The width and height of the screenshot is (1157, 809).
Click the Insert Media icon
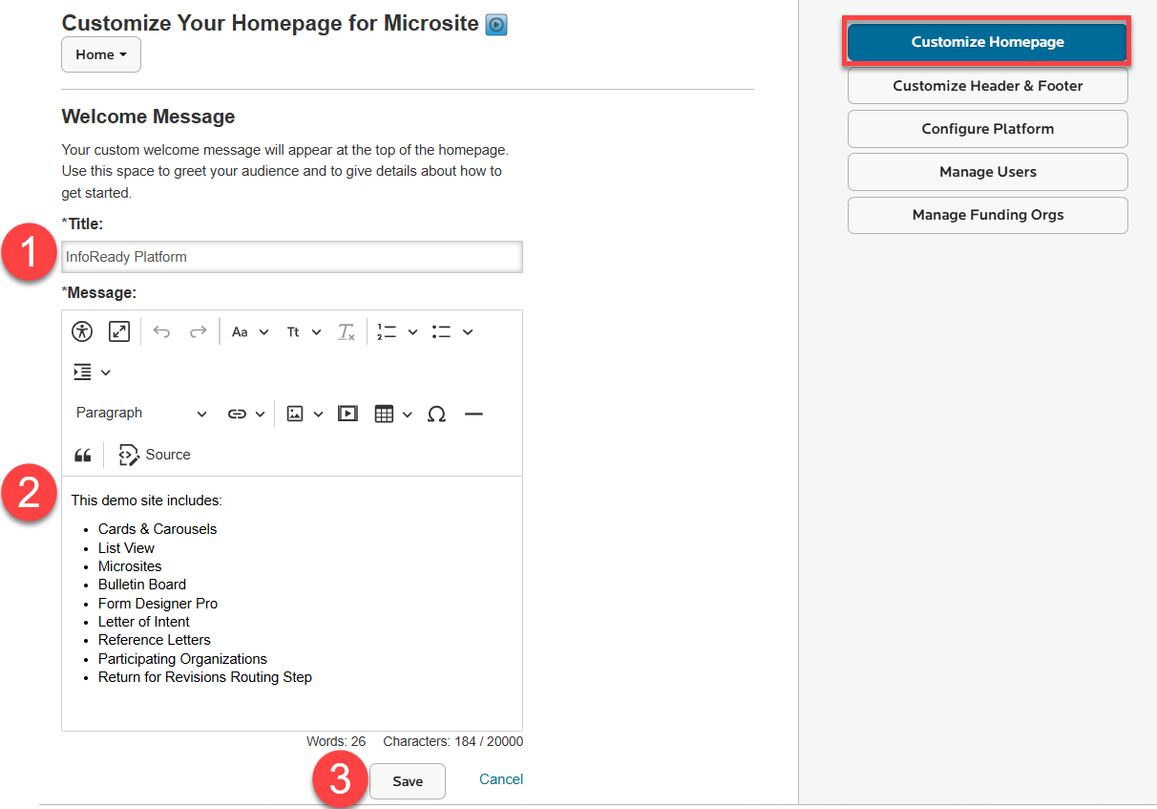tap(347, 414)
